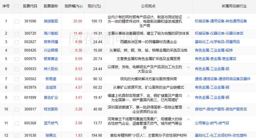Enable the checkbox next to 金诚信

tap(17, 88)
